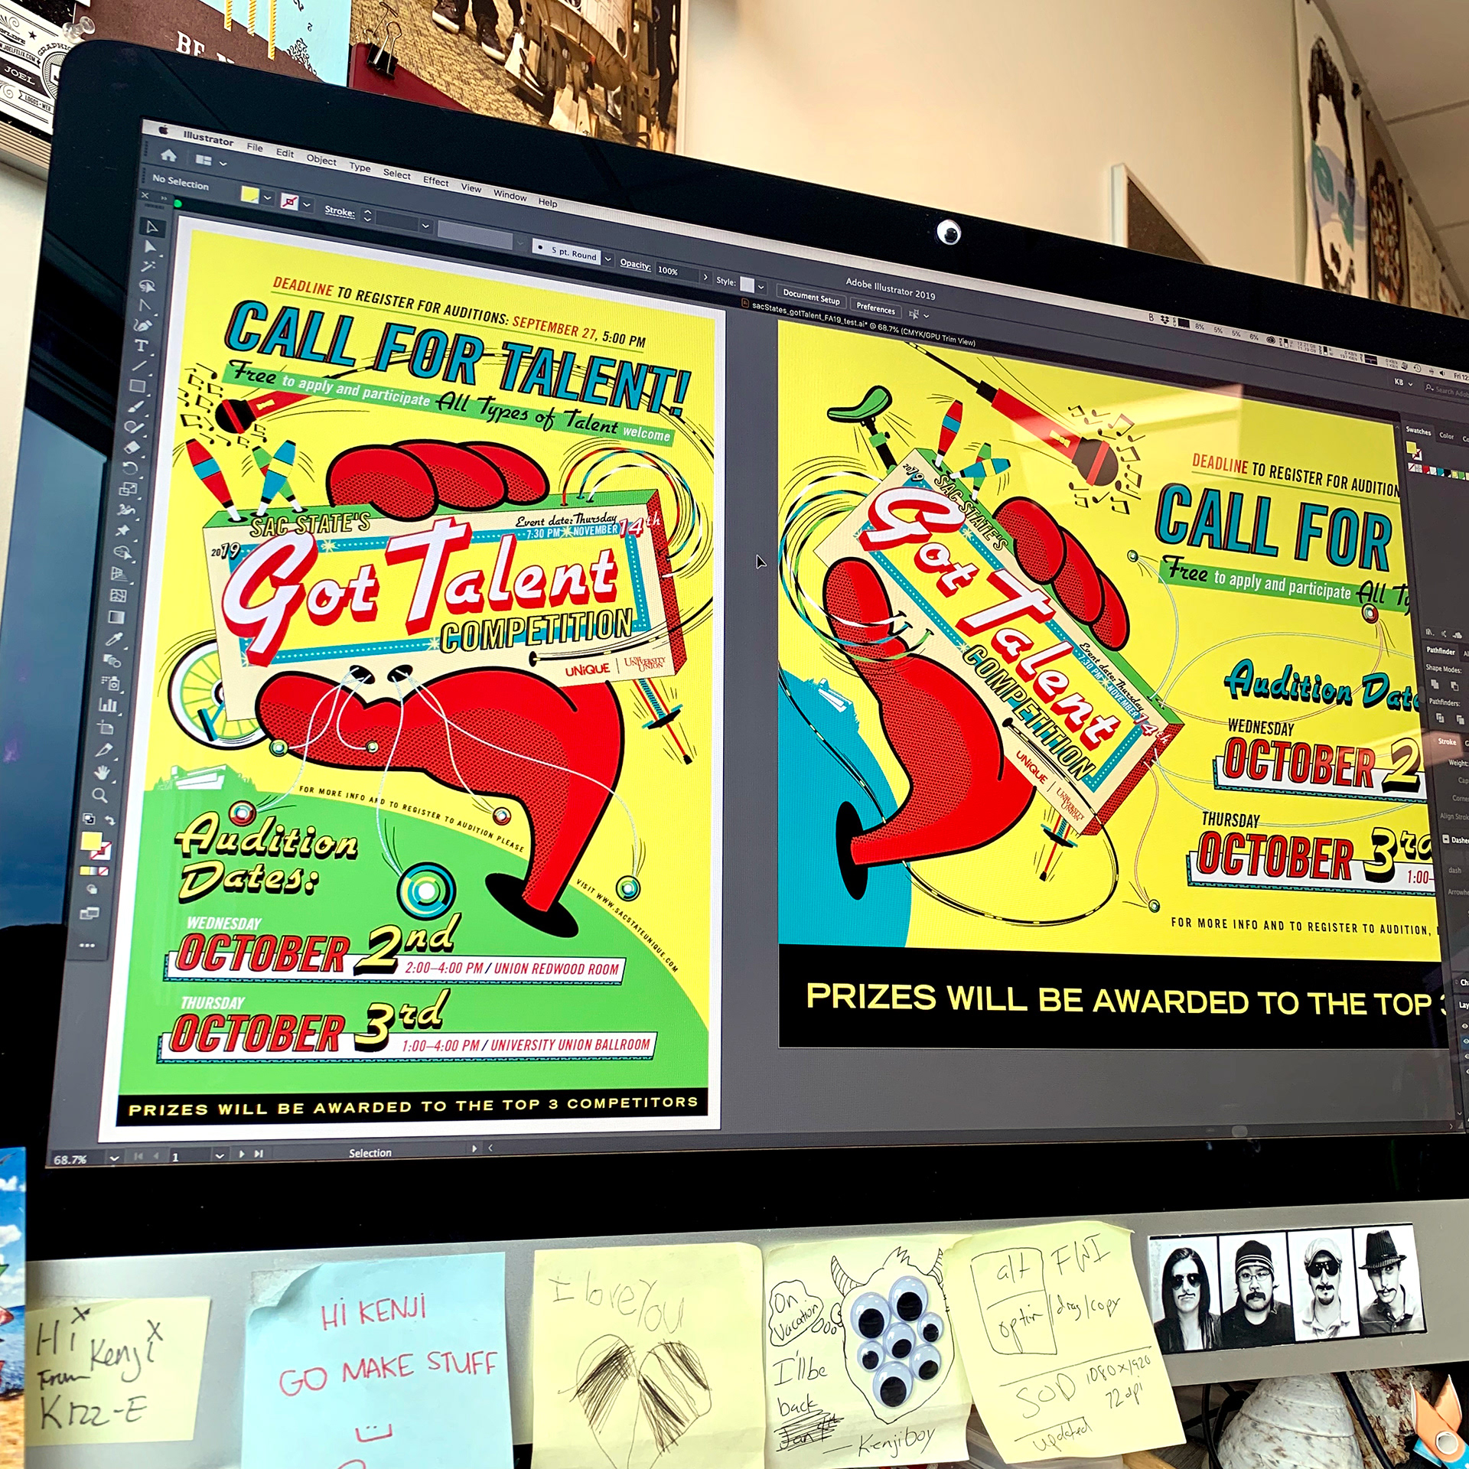Expand the 5 pt. Round brush dropdown
The height and width of the screenshot is (1469, 1469).
tap(607, 259)
